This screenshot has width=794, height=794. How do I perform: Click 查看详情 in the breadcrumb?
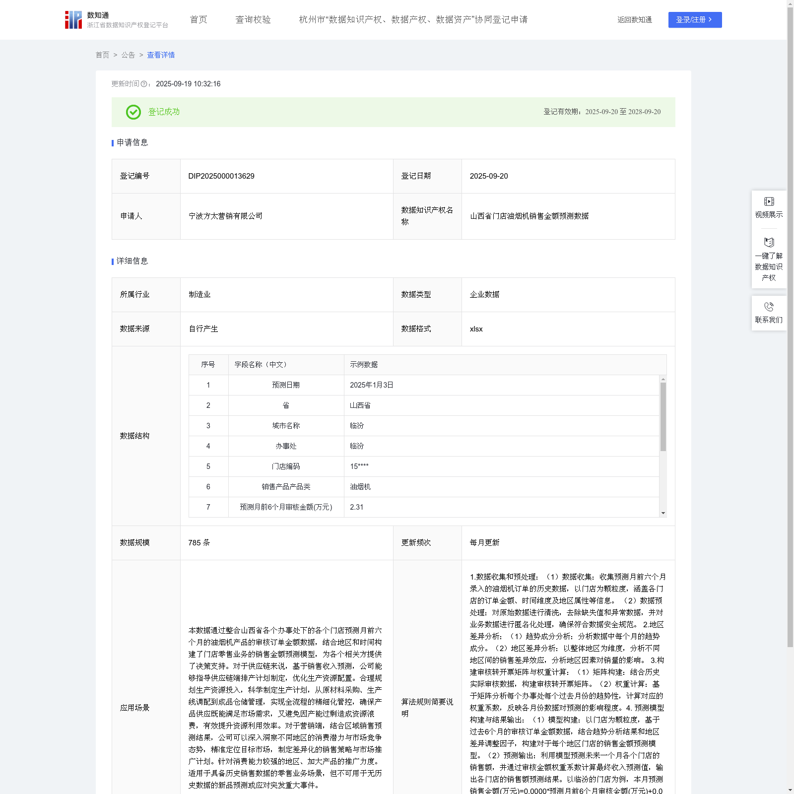[161, 55]
